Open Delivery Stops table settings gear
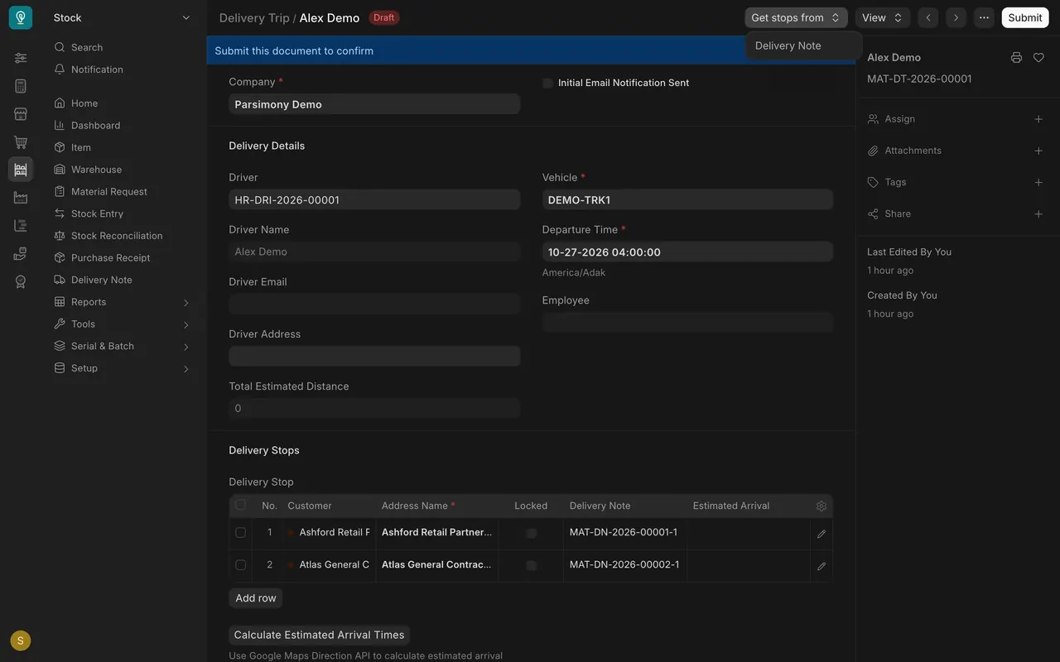The image size is (1060, 662). coord(821,506)
